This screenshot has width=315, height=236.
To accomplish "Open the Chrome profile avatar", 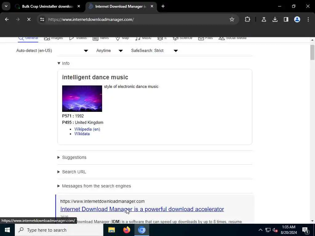I will click(x=297, y=19).
